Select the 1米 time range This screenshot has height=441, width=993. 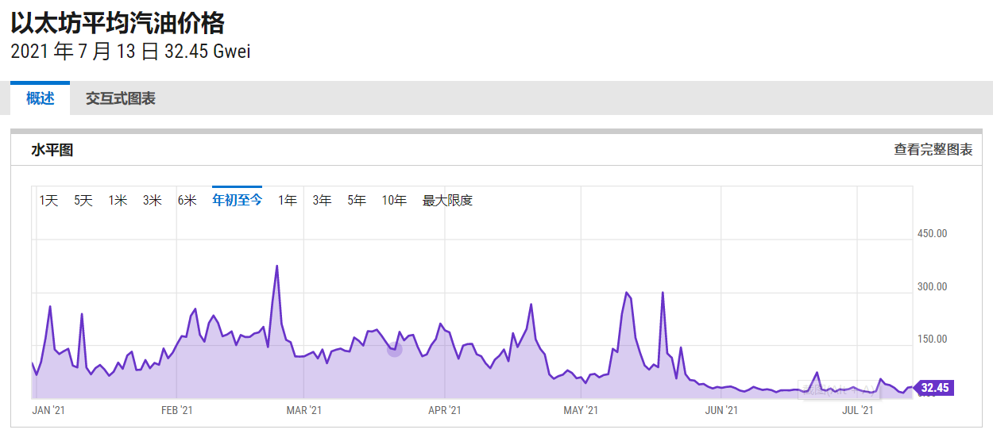[x=118, y=201]
